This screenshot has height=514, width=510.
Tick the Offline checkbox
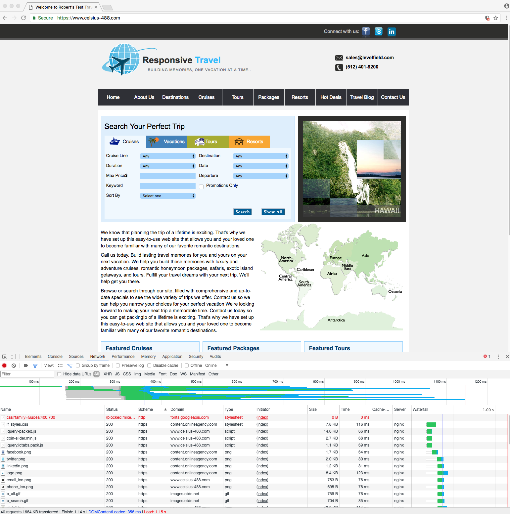pos(187,365)
